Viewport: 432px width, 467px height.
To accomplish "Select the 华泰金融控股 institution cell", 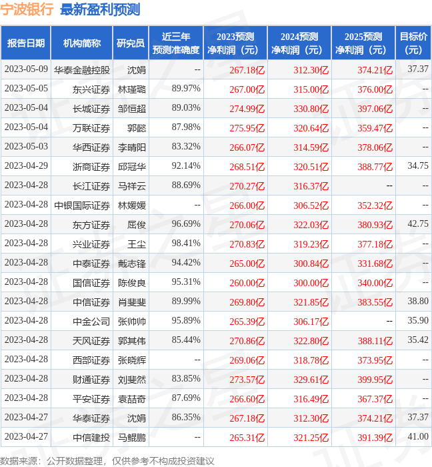I will coord(82,70).
